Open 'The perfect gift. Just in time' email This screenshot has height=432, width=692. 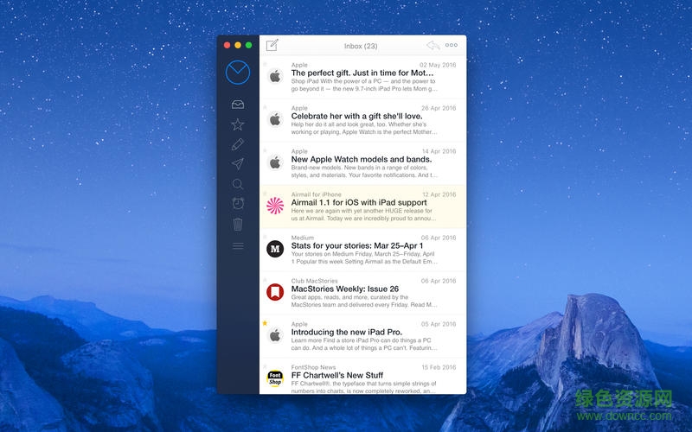(x=362, y=77)
